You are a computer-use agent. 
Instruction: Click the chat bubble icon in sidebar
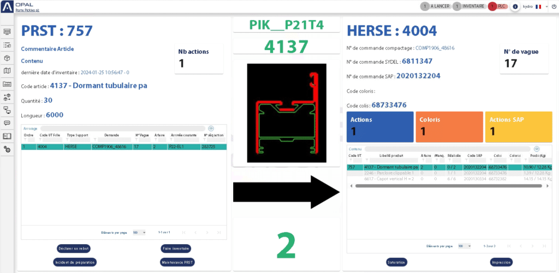[7, 123]
